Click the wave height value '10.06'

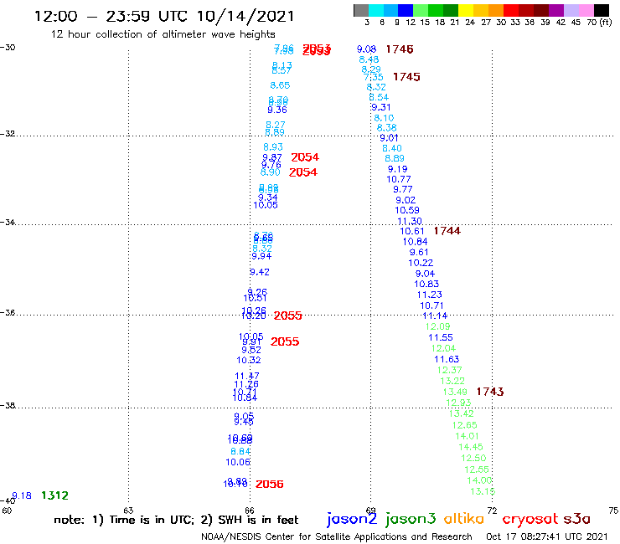[x=238, y=462]
